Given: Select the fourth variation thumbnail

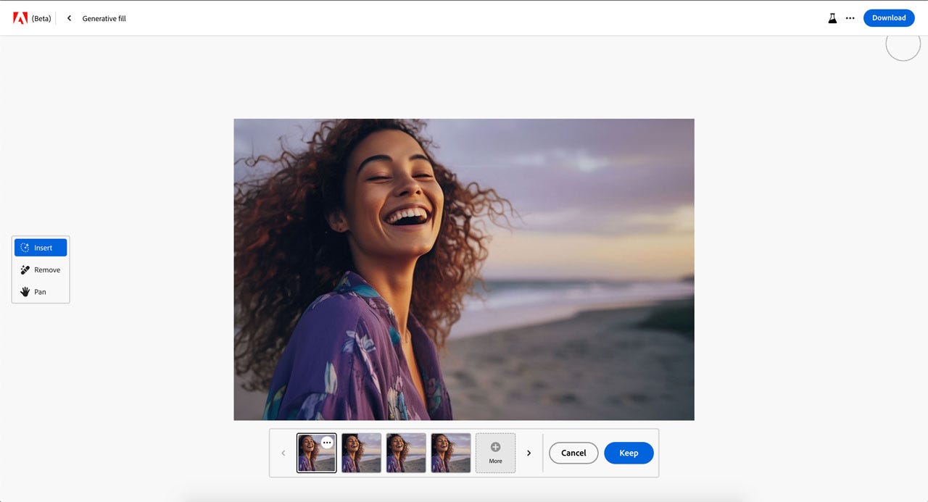Looking at the screenshot, I should coord(450,452).
